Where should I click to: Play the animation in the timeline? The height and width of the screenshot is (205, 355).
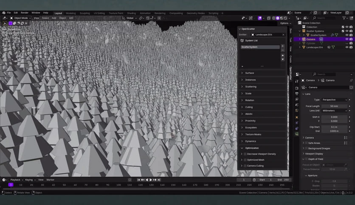point(151,180)
